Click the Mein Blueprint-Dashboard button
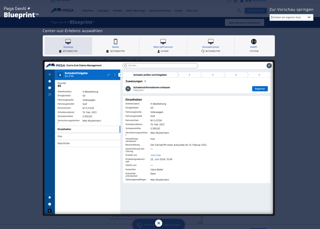The width and height of the screenshot is (320, 229). (x=244, y=23)
